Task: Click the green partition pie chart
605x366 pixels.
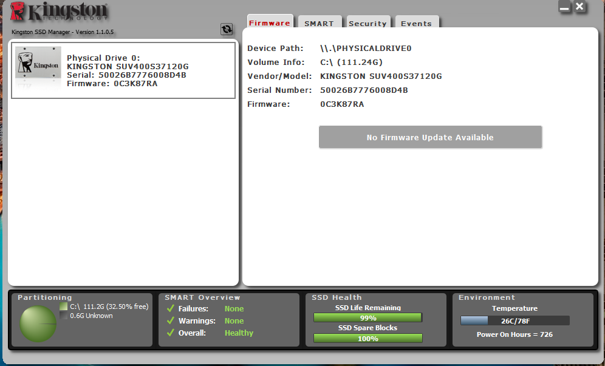Action: [38, 324]
